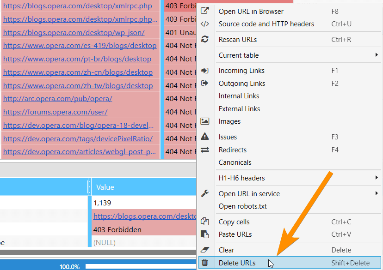The height and width of the screenshot is (270, 383).
Task: Choose Open robots.txt menu entry
Action: (x=290, y=206)
